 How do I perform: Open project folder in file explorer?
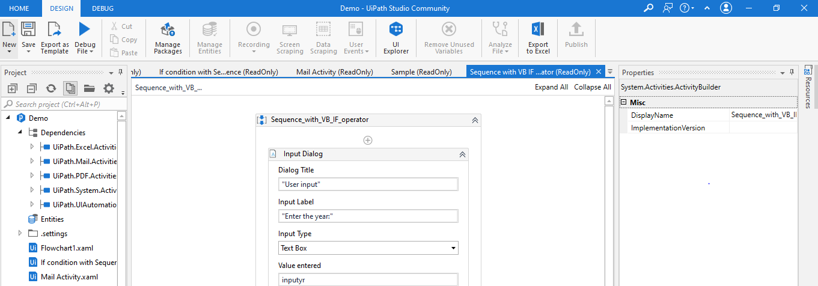tap(90, 88)
